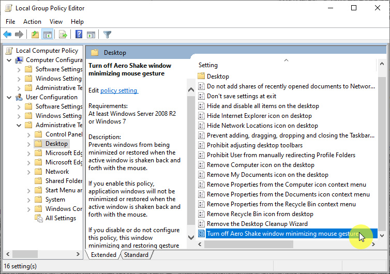The width and height of the screenshot is (390, 274).
Task: Select 'Remove Recycle Bin icon from desktop' setting
Action: 260,214
